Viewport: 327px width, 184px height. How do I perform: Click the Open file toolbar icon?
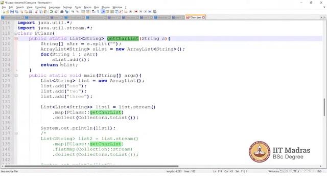coord(8,11)
